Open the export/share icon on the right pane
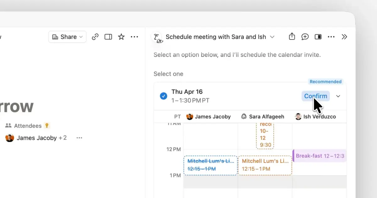Screen dimensions: 377x198 click(292, 36)
